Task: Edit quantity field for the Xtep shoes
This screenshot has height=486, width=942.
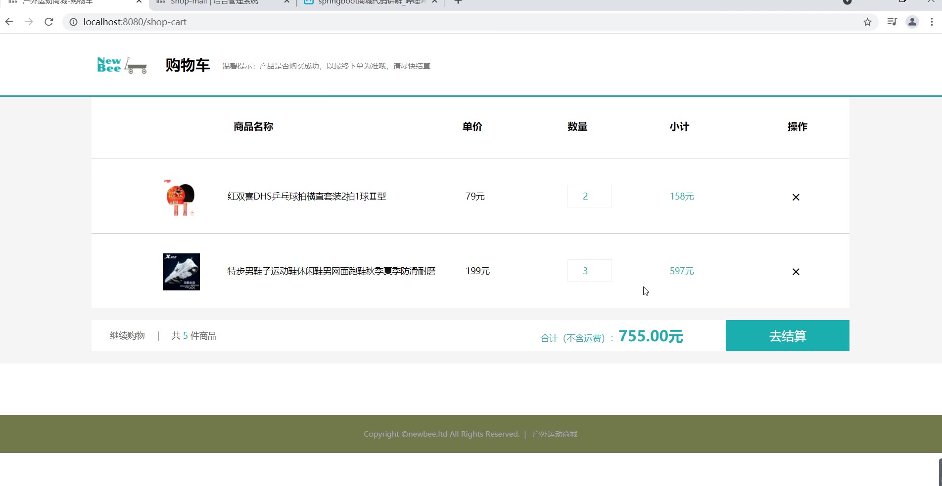Action: pos(589,271)
